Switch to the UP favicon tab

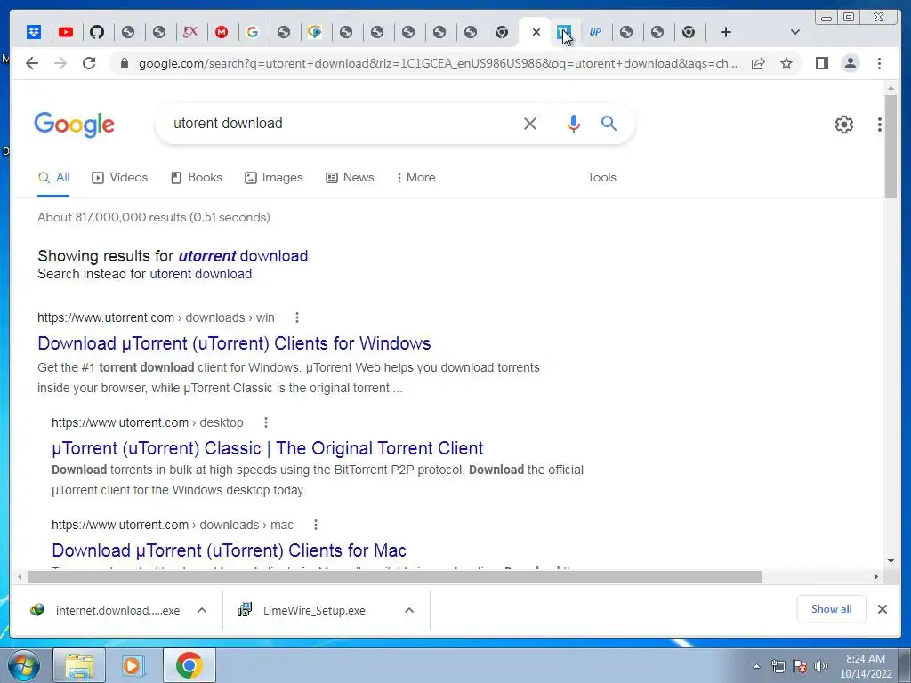click(595, 33)
